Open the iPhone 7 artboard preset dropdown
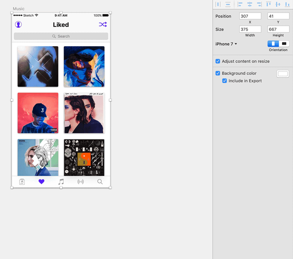 coord(226,44)
